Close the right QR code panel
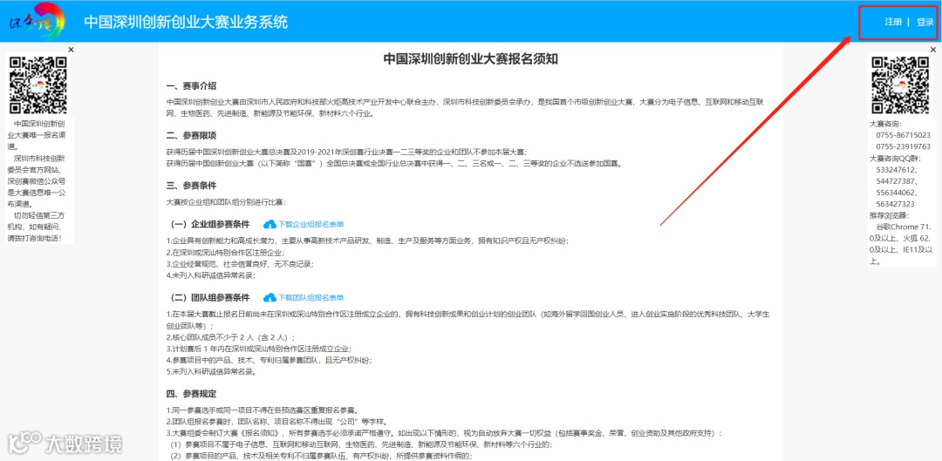The height and width of the screenshot is (461, 942). click(x=933, y=49)
